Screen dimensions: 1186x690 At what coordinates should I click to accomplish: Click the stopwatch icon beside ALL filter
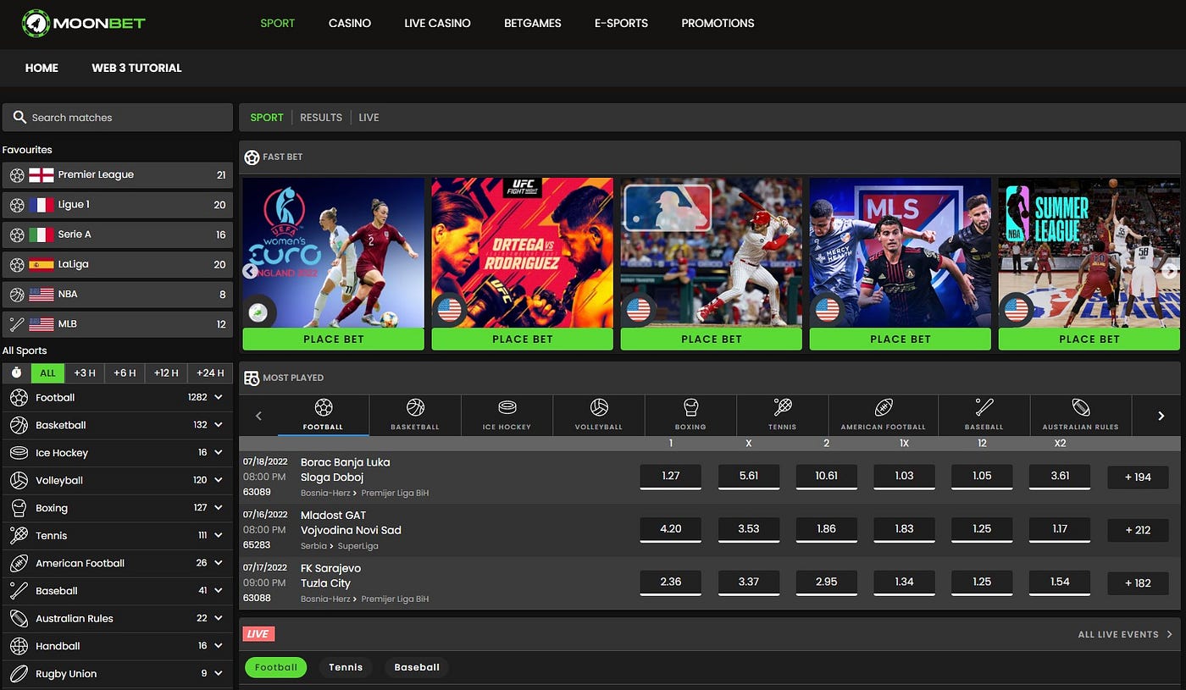pos(16,373)
